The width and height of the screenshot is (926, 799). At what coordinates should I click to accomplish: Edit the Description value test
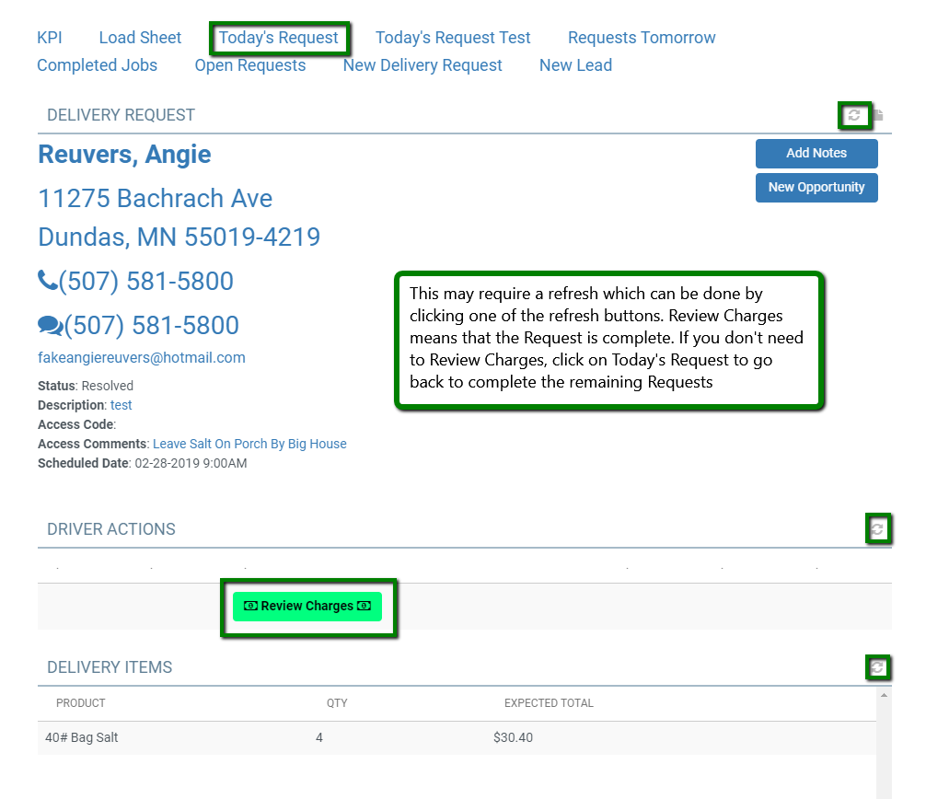point(122,405)
